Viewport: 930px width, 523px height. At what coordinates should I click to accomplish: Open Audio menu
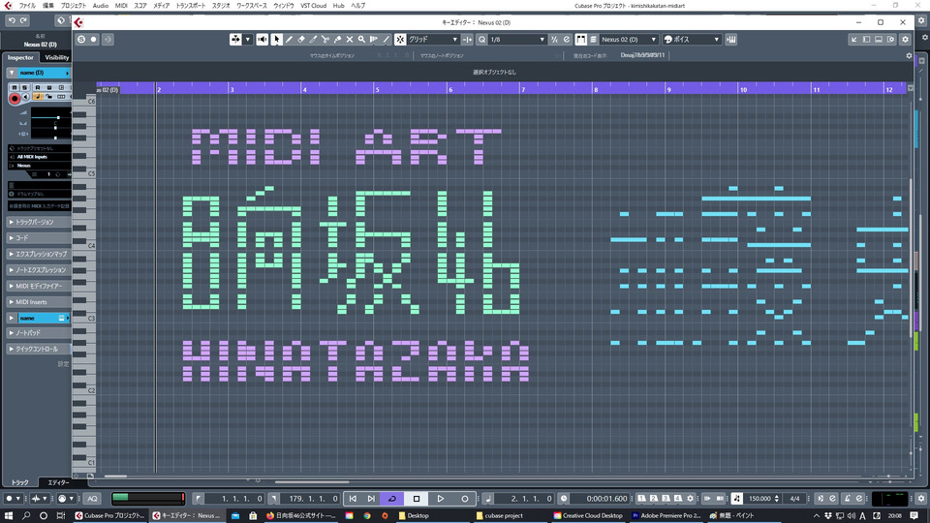pos(100,6)
